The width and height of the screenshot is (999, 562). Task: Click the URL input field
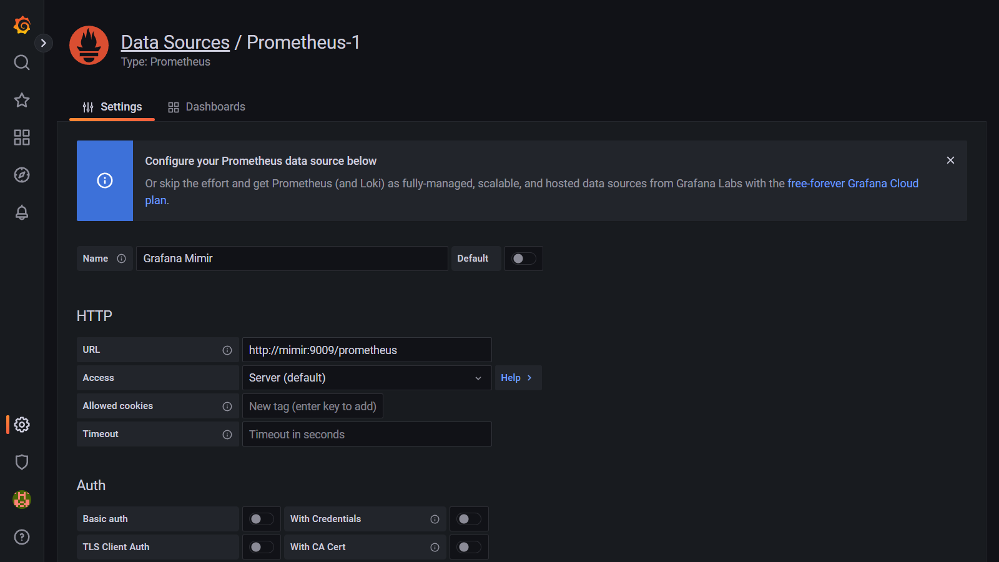[367, 350]
